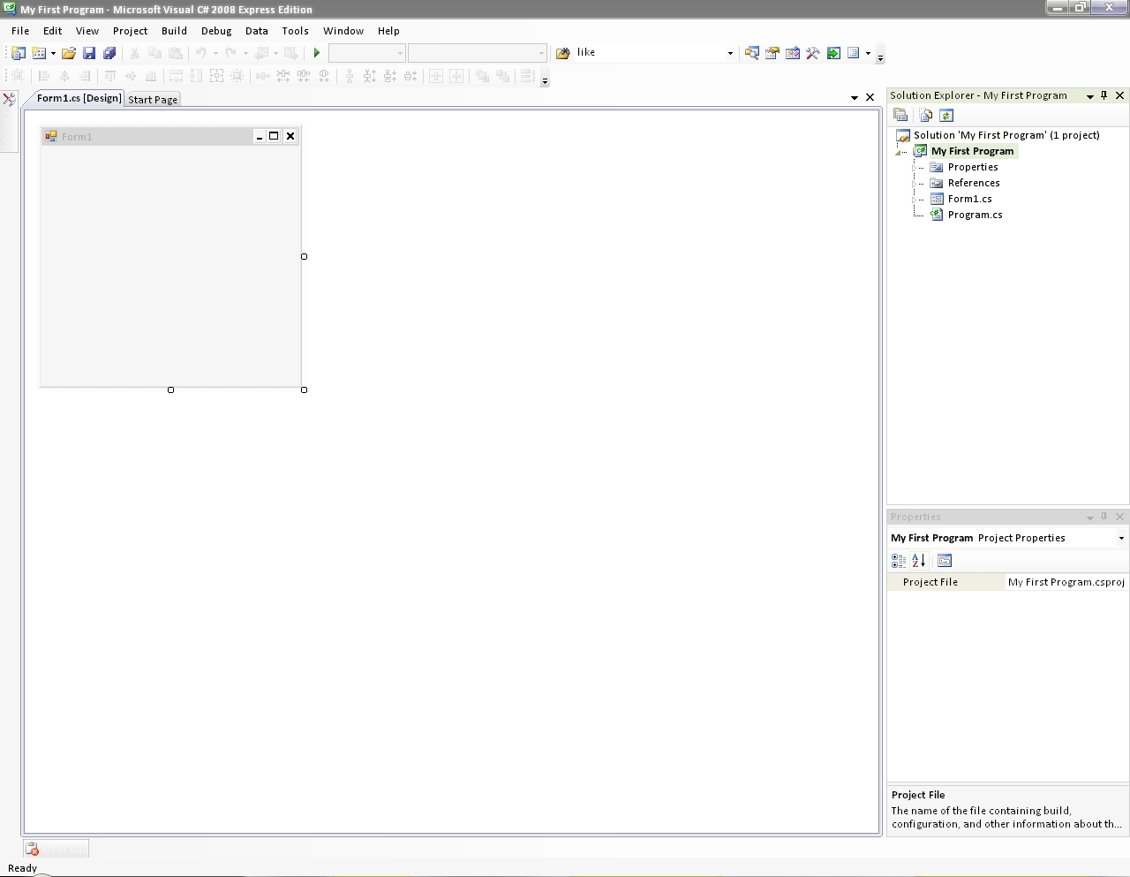The height and width of the screenshot is (877, 1130).
Task: Click the Start Page green arrow icon
Action: [833, 53]
